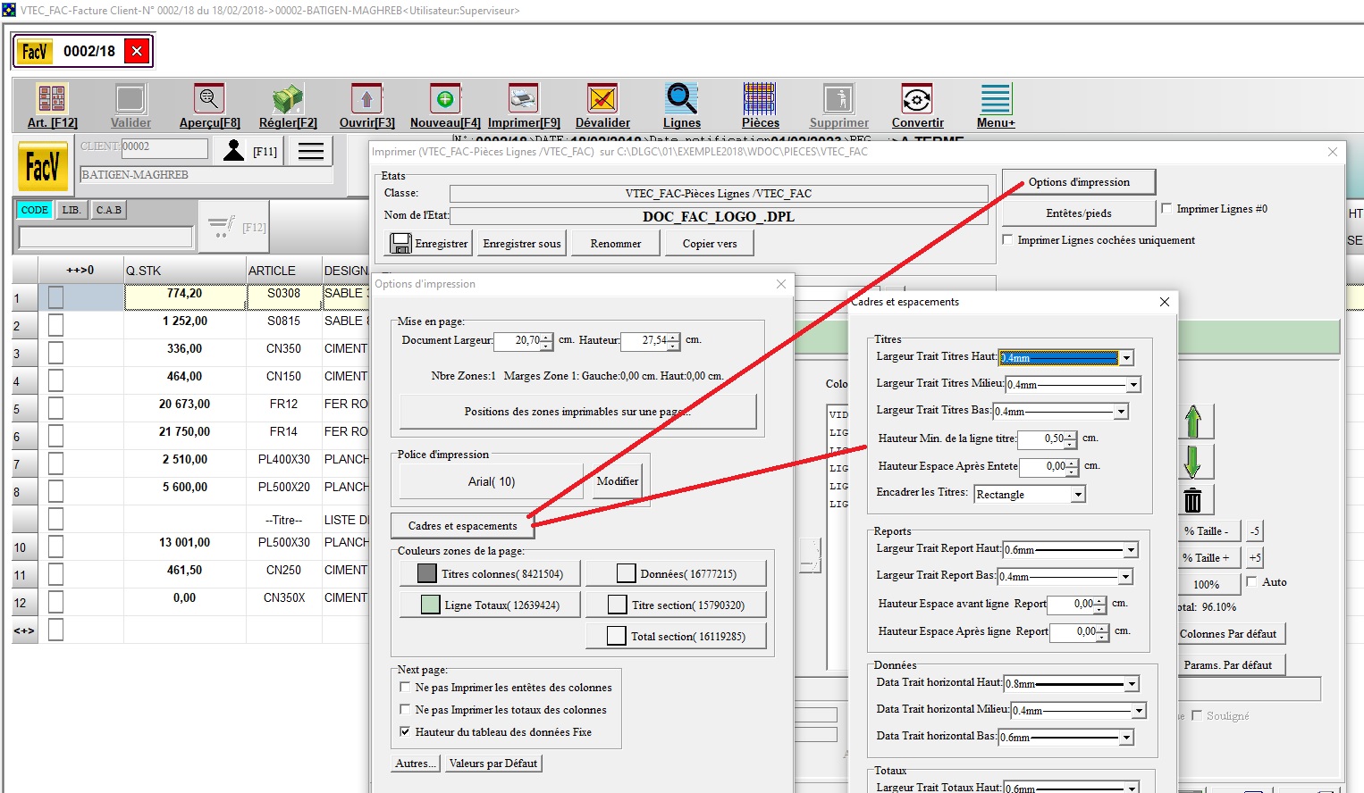Open Largeur Trait Report Bas dropdown
1364x793 pixels.
(x=1125, y=576)
